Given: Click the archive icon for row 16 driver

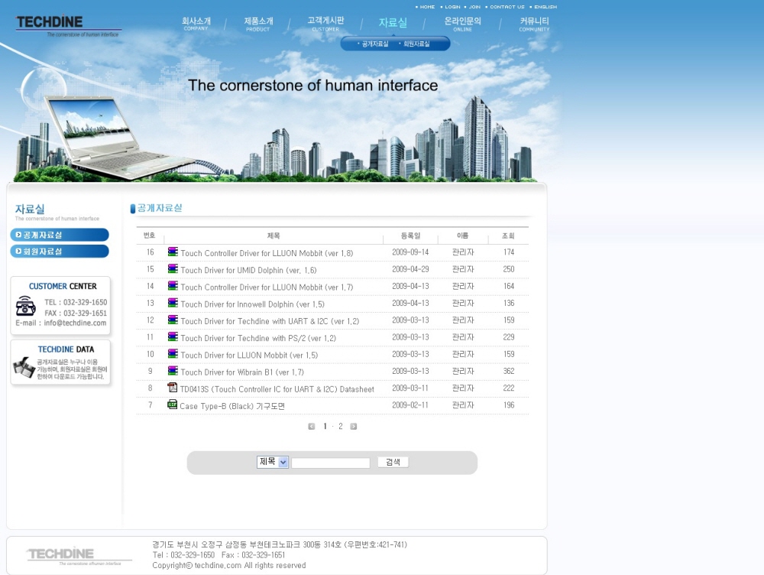Looking at the screenshot, I should coord(173,252).
